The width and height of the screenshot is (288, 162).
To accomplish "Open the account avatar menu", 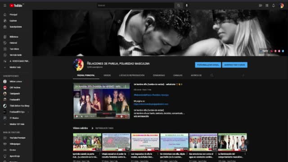I will pyautogui.click(x=282, y=5).
